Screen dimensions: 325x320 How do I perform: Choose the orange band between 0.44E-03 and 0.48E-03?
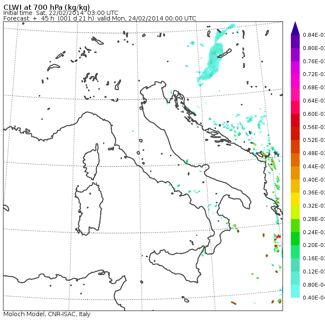click(x=295, y=160)
